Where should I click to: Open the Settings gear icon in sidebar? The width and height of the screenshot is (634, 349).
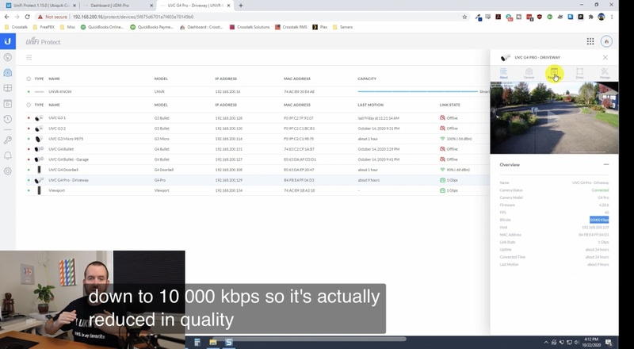[8, 171]
